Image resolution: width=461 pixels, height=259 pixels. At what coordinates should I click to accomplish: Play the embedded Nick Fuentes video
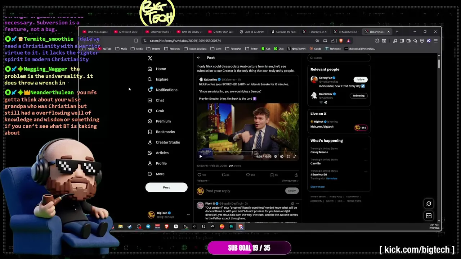click(201, 156)
